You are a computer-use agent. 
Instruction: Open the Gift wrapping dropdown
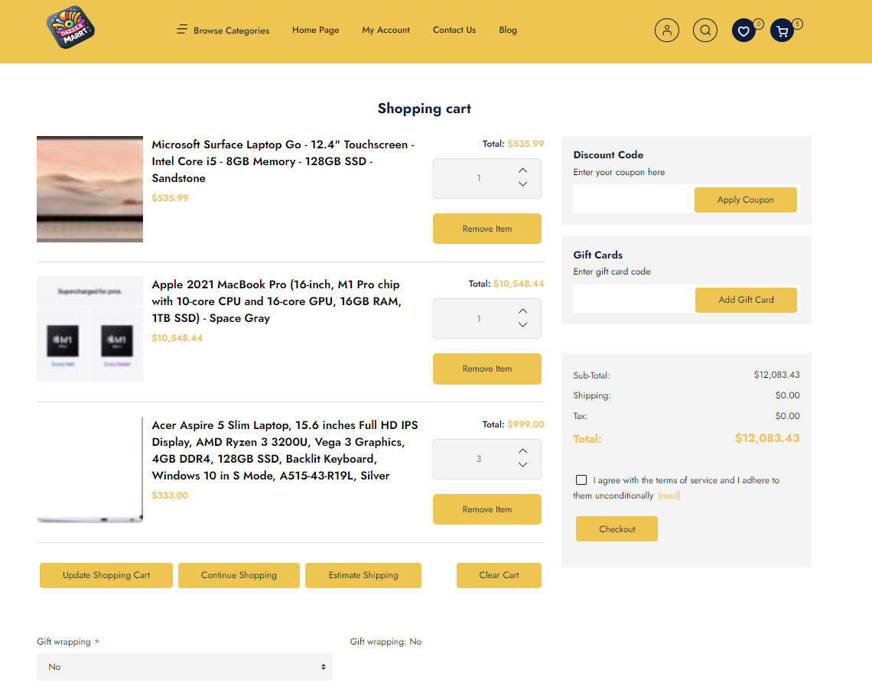[x=184, y=667]
